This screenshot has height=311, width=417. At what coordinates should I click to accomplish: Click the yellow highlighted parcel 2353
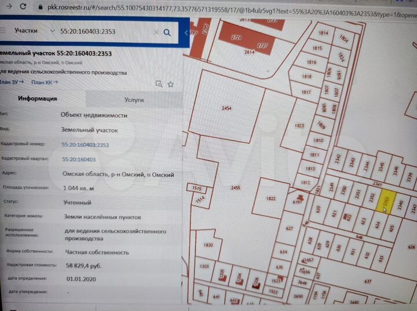pyautogui.click(x=385, y=203)
